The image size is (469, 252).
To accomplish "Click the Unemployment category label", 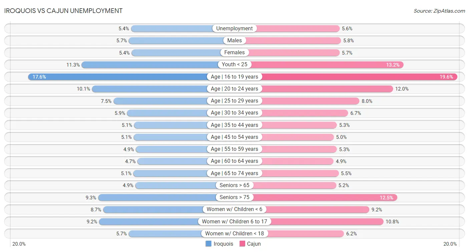I will (234, 28).
